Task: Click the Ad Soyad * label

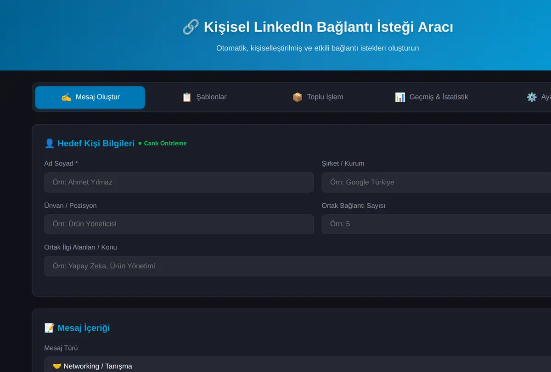Action: pos(61,163)
